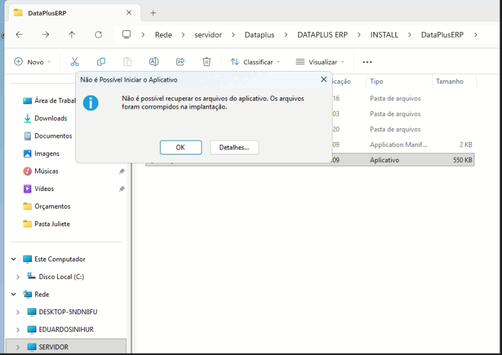Click INSTALL in the breadcrumb path
Image resolution: width=502 pixels, height=355 pixels.
(384, 35)
